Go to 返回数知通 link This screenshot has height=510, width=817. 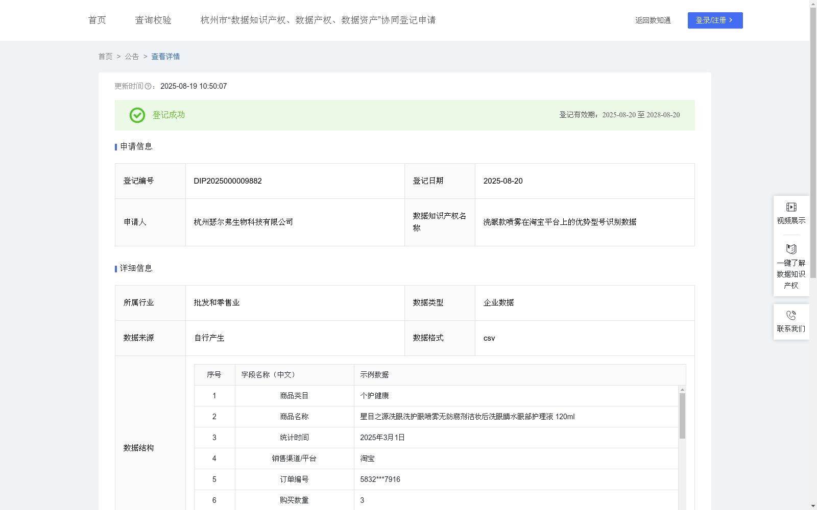pyautogui.click(x=653, y=20)
